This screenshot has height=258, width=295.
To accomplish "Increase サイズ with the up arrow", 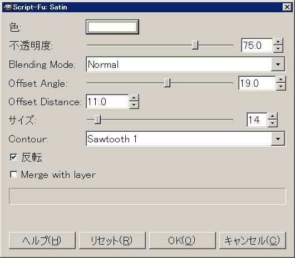I will [x=272, y=116].
